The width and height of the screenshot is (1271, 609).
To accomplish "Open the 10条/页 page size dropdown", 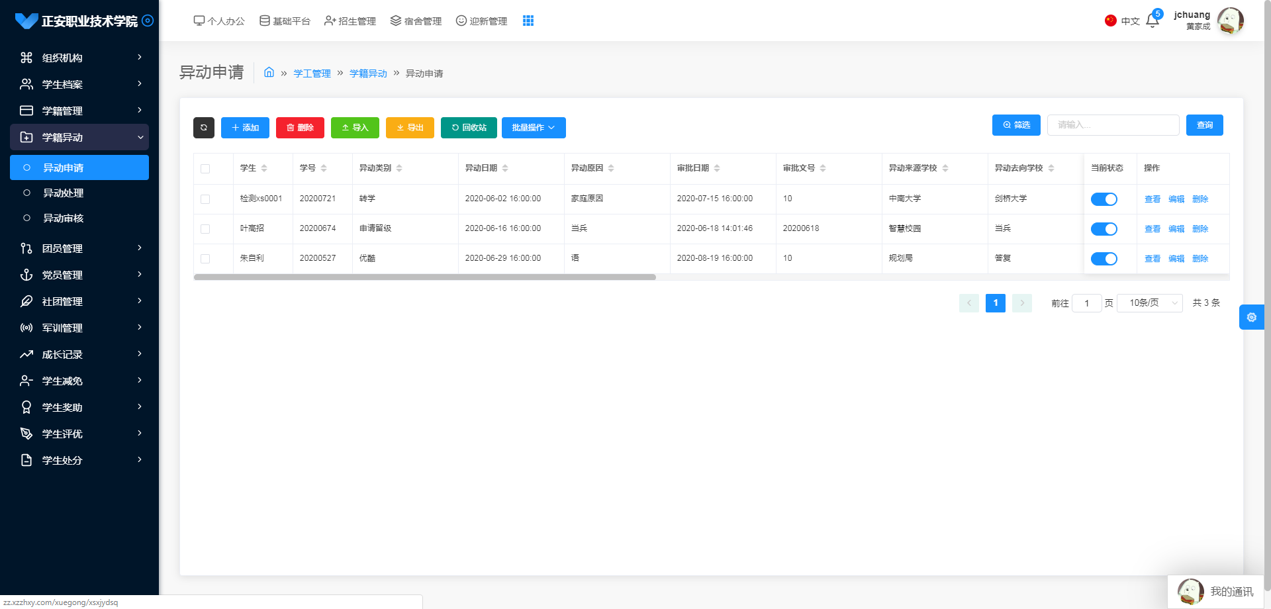I will click(1150, 303).
